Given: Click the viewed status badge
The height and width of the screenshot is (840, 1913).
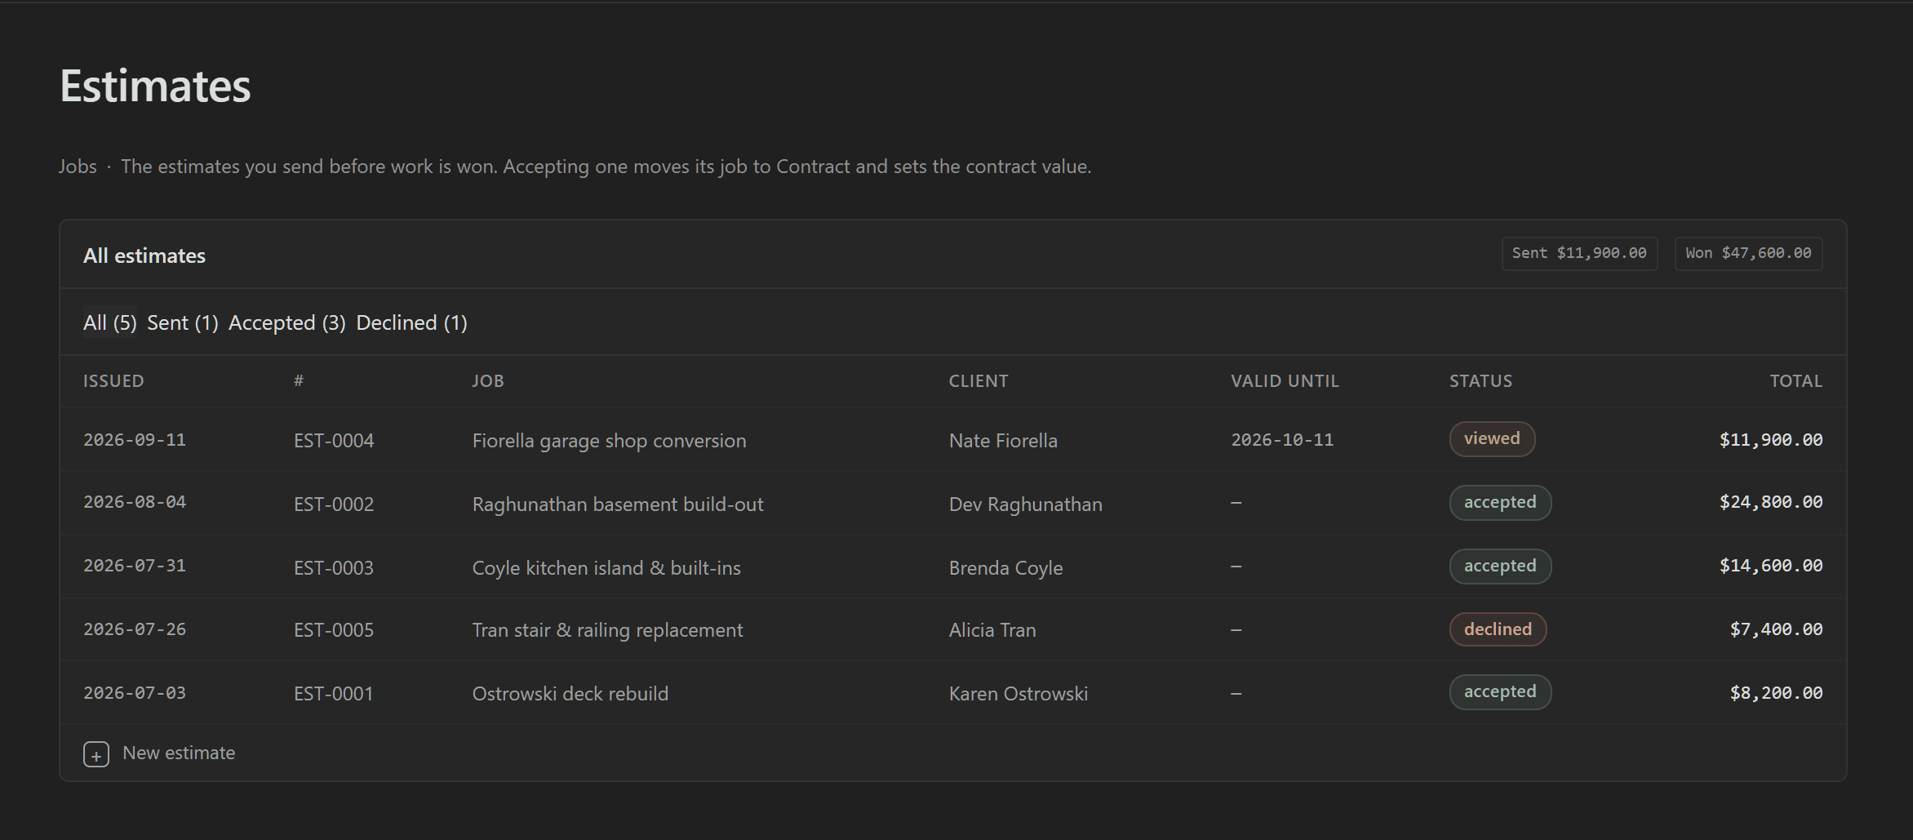Looking at the screenshot, I should click(x=1492, y=439).
